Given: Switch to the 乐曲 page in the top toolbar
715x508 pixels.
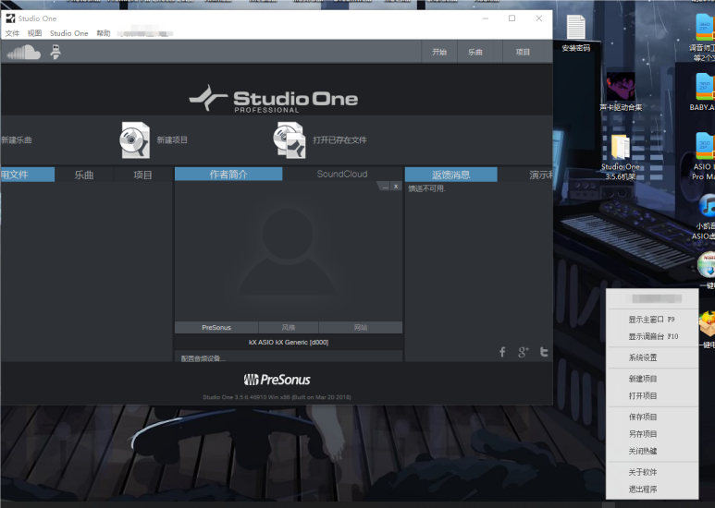Looking at the screenshot, I should [x=475, y=52].
